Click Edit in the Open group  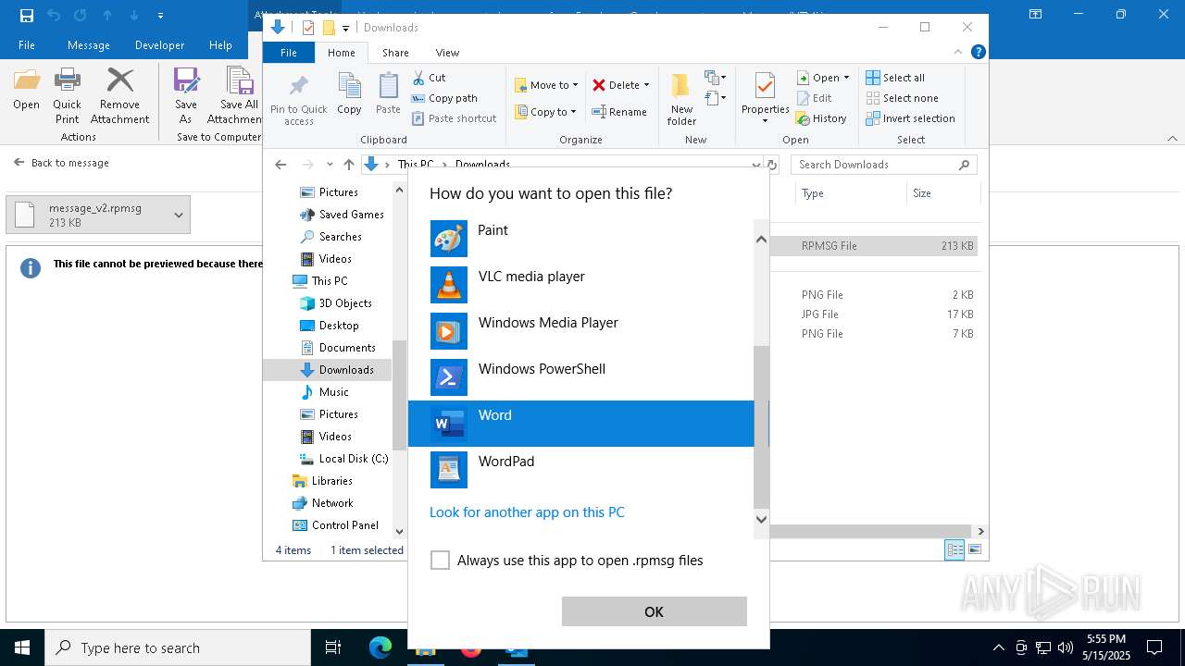pyautogui.click(x=813, y=98)
